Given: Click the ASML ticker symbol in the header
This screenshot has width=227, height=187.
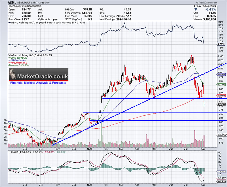Looking at the screenshot, I should tap(12, 3).
